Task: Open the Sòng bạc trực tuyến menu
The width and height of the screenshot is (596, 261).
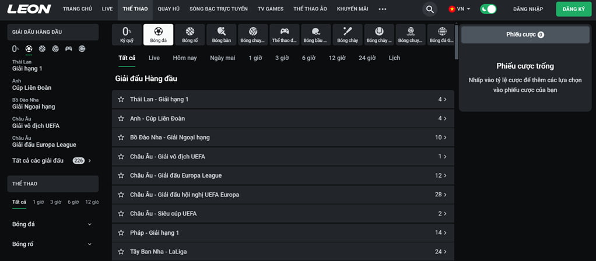Action: [218, 9]
